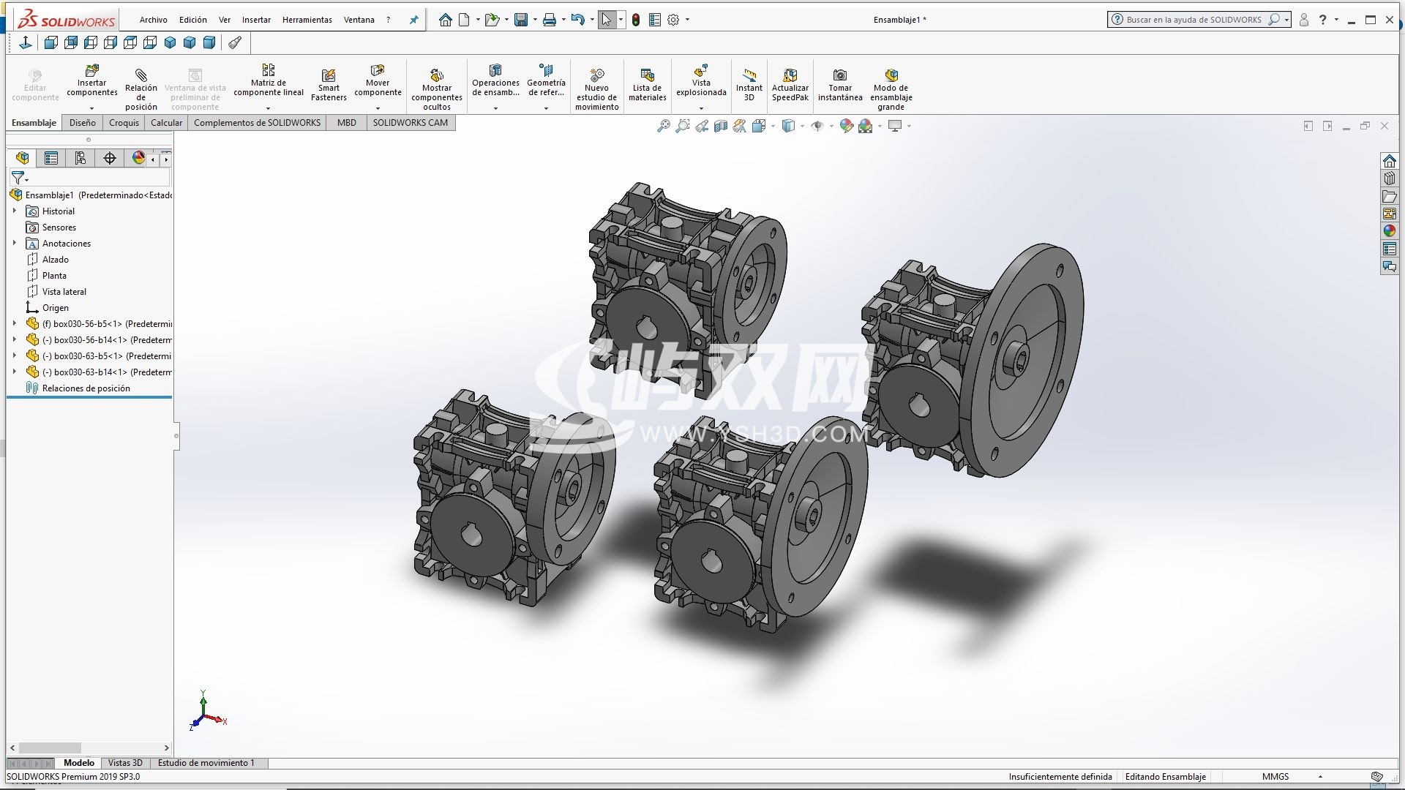Open the Herramientas menu
The height and width of the screenshot is (790, 1405).
pyautogui.click(x=307, y=20)
